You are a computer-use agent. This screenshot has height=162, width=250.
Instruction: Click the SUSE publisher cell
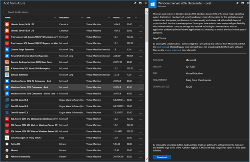pos(62,138)
